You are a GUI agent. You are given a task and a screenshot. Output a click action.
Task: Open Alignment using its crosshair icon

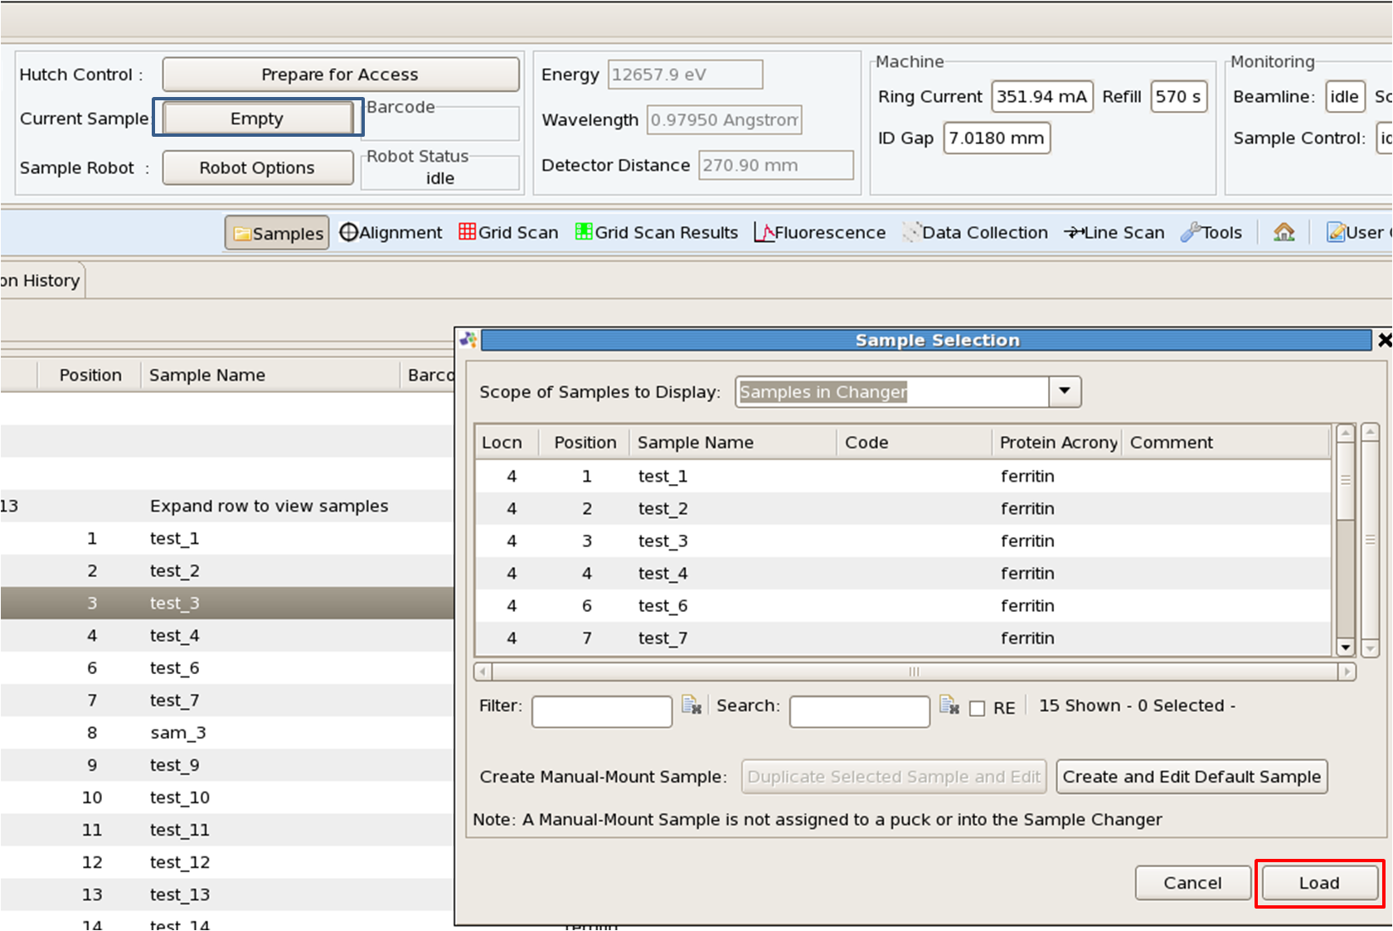click(349, 232)
